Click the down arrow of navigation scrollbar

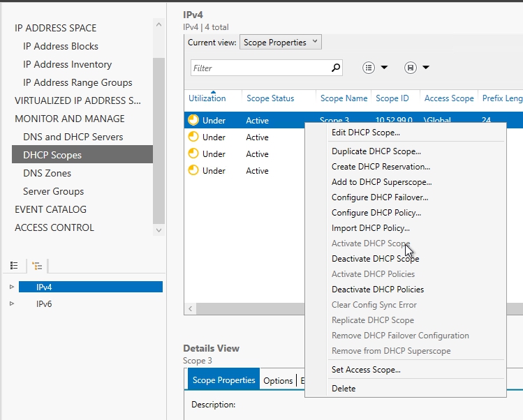coord(159,230)
